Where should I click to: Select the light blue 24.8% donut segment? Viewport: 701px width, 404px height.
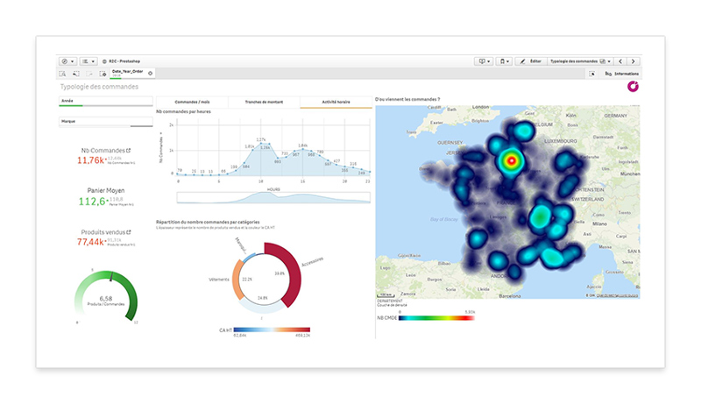click(262, 308)
